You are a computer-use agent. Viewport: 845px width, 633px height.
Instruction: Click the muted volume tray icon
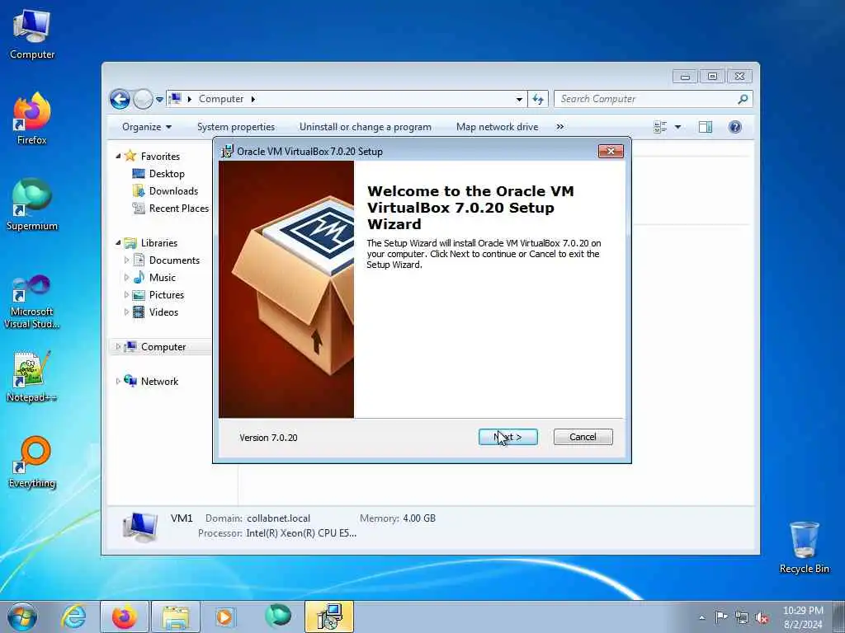tap(762, 617)
